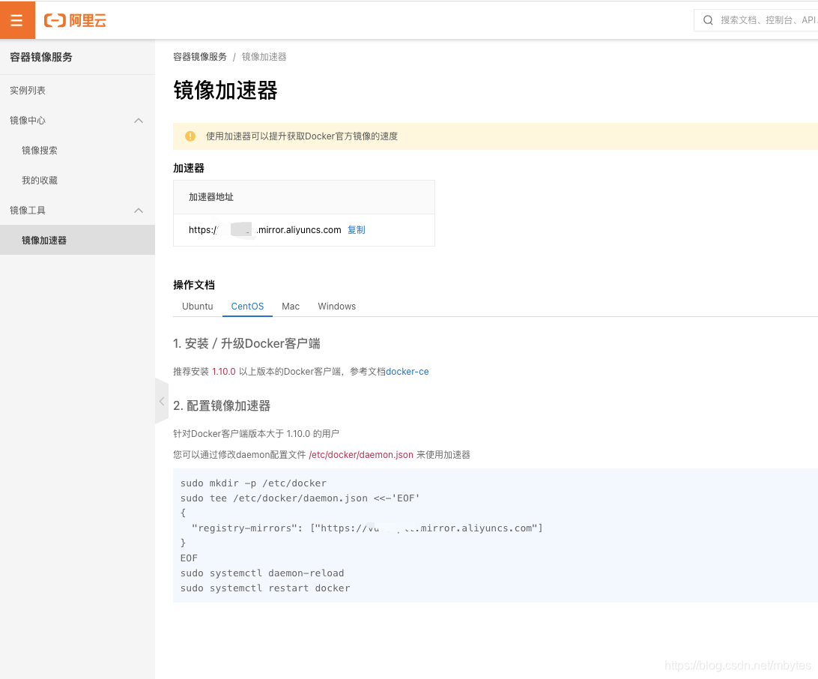Switch to the CentOS tab
818x679 pixels.
pos(247,307)
